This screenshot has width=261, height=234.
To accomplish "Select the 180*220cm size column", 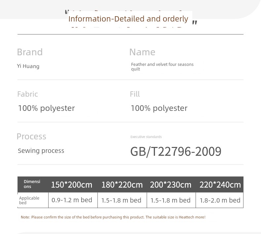I will tap(122, 185).
